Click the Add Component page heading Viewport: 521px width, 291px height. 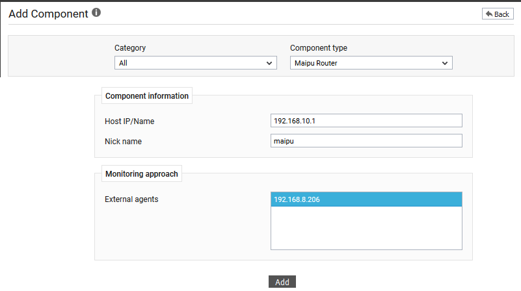point(49,14)
